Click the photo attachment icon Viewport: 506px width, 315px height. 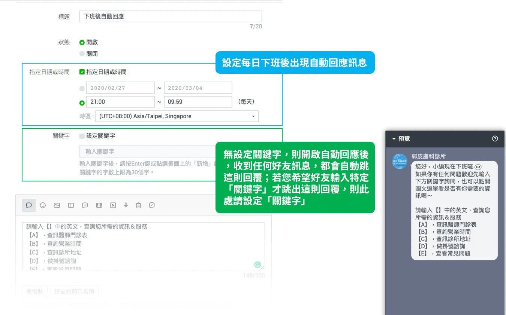(x=56, y=205)
